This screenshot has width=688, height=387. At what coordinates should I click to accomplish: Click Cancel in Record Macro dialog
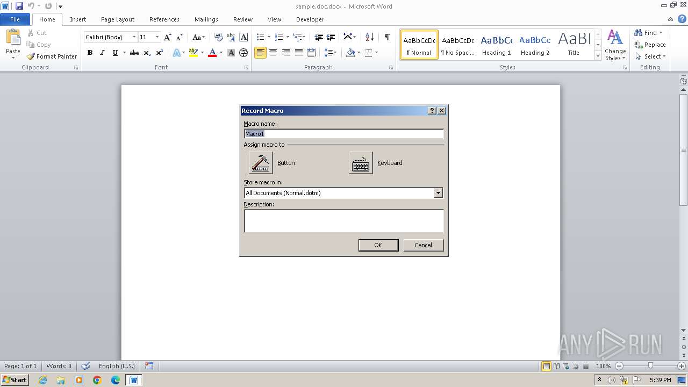(424, 245)
